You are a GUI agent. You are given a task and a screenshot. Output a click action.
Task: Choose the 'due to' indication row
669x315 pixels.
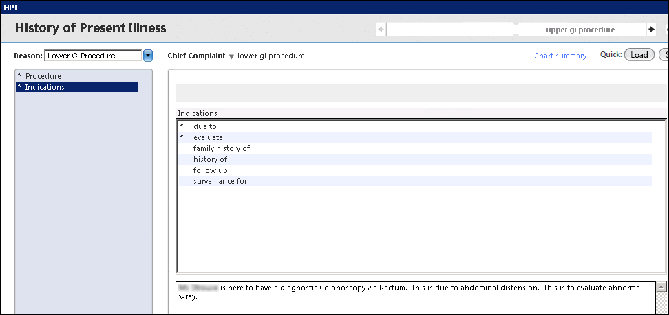coord(415,126)
